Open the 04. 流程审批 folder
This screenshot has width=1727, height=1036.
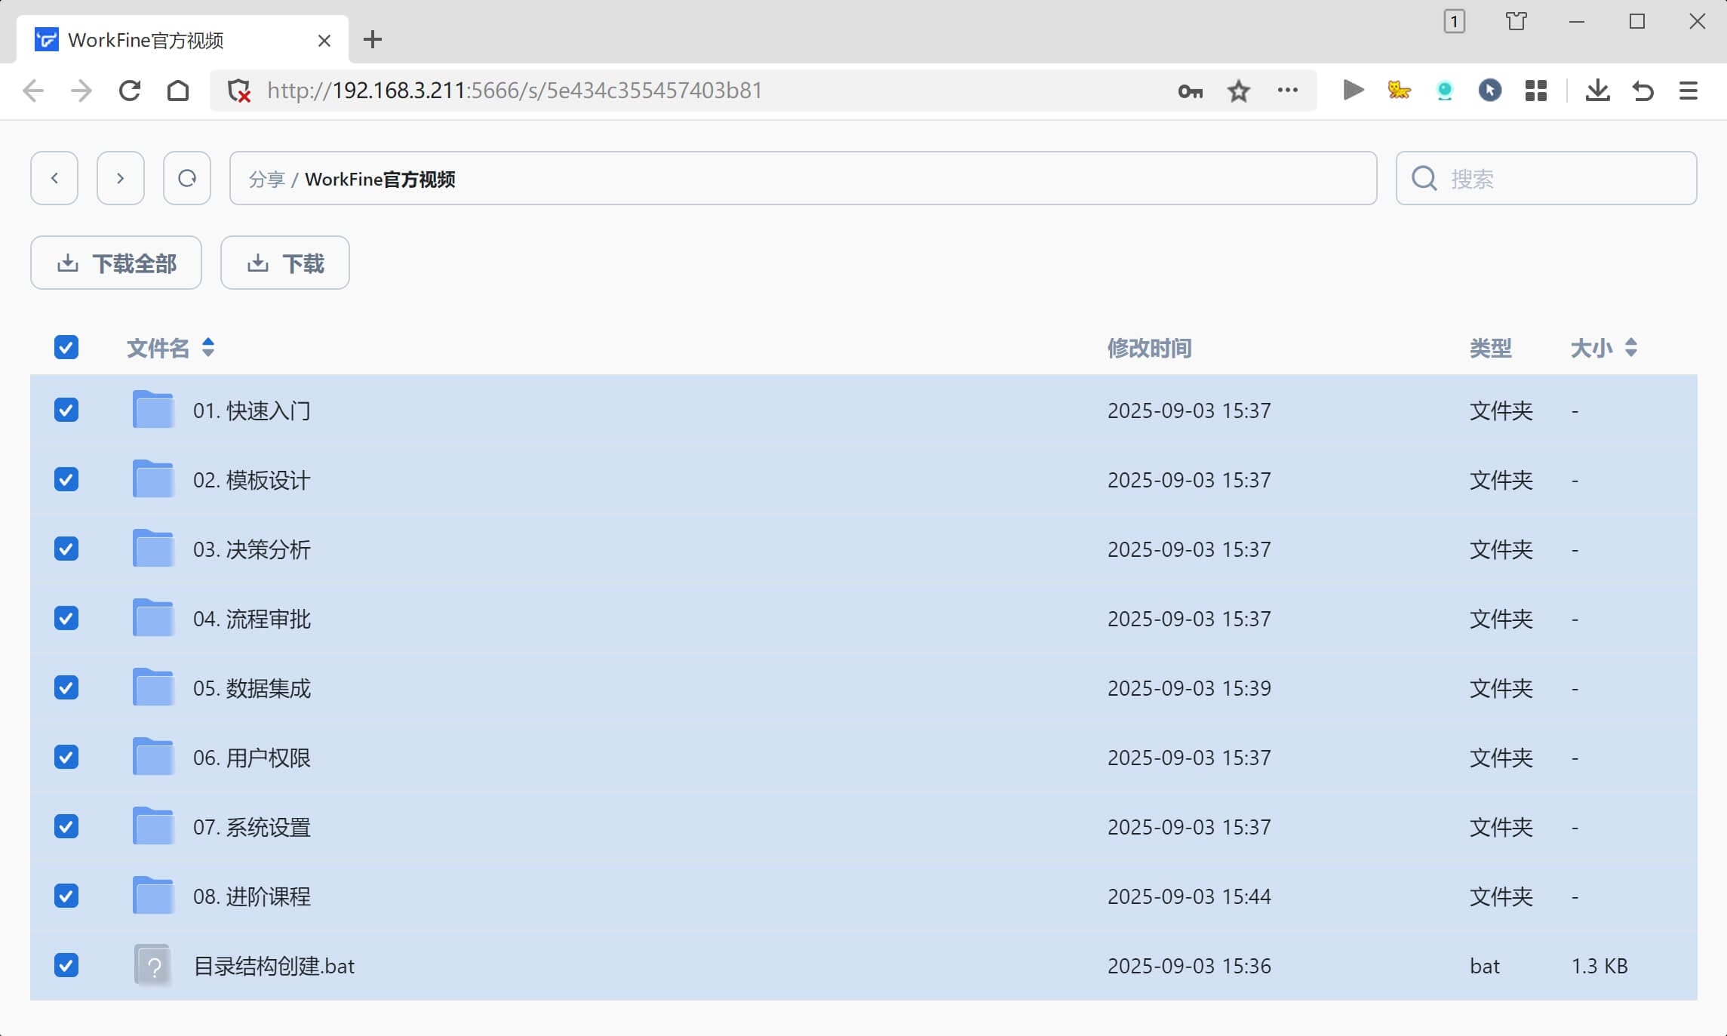tap(252, 619)
